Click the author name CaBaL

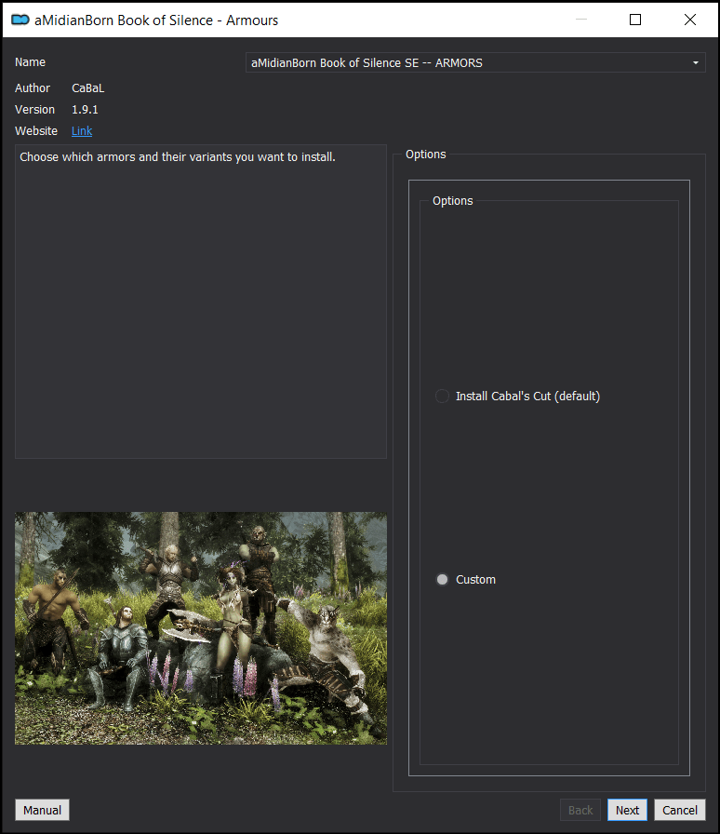tap(88, 88)
